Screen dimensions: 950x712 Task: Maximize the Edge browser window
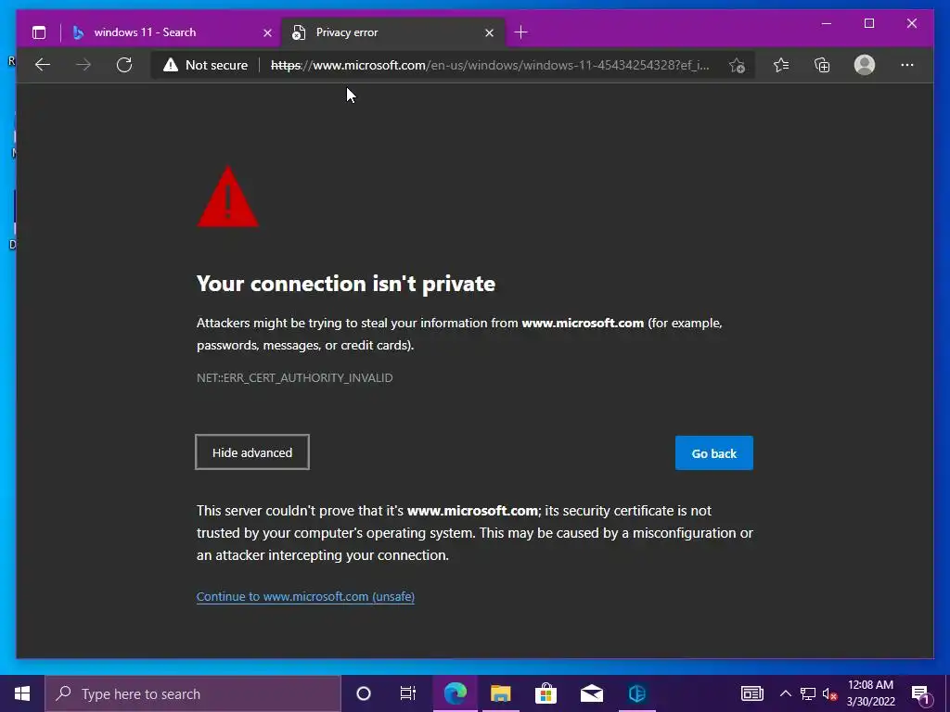(868, 23)
